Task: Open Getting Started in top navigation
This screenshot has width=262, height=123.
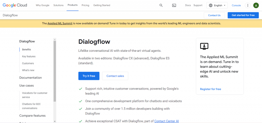Action: [102, 5]
